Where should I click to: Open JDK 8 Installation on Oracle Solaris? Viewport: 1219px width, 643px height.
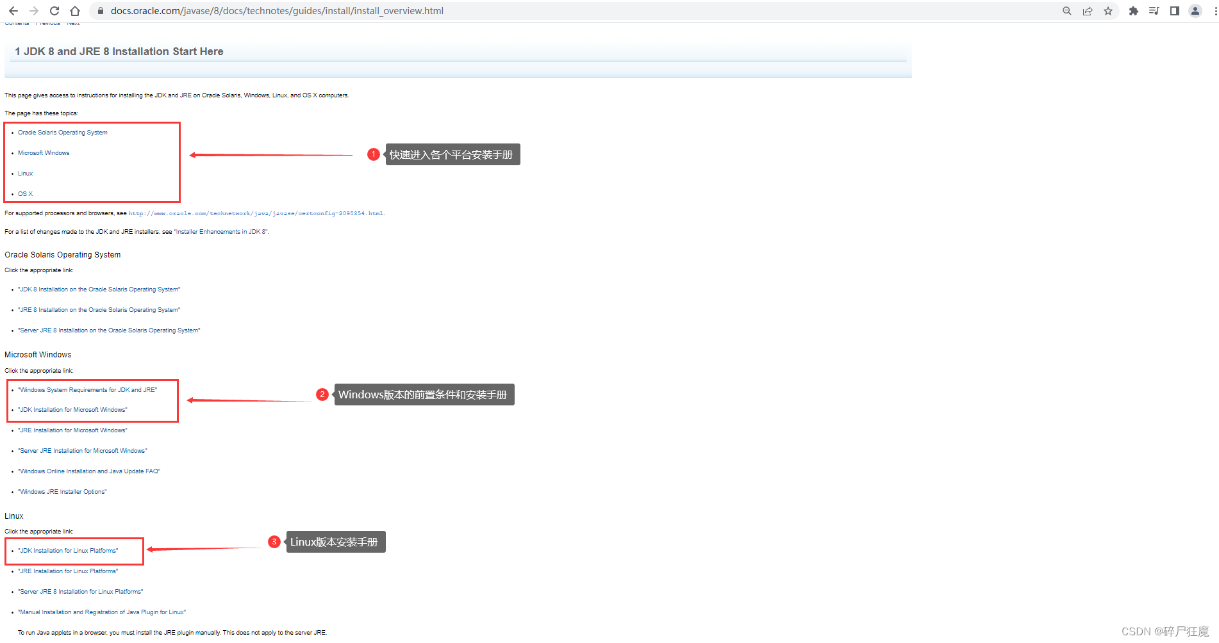coord(99,289)
